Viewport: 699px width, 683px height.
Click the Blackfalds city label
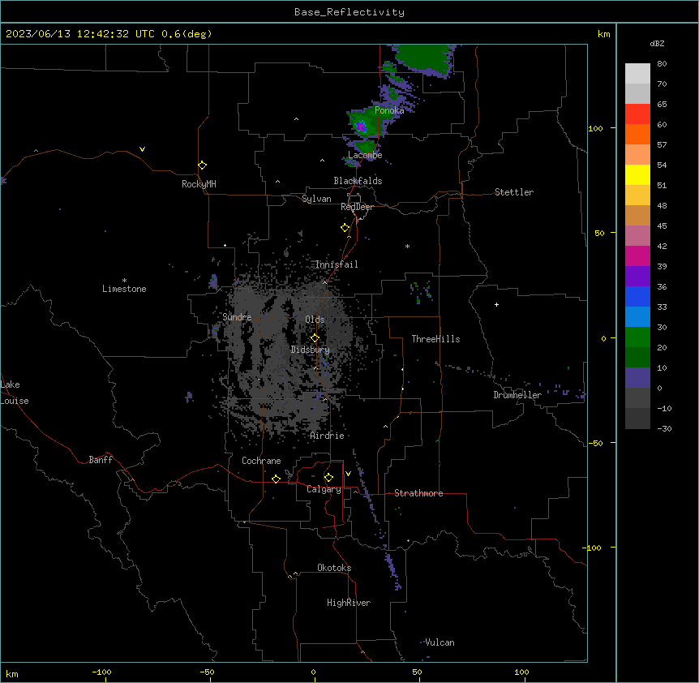358,181
